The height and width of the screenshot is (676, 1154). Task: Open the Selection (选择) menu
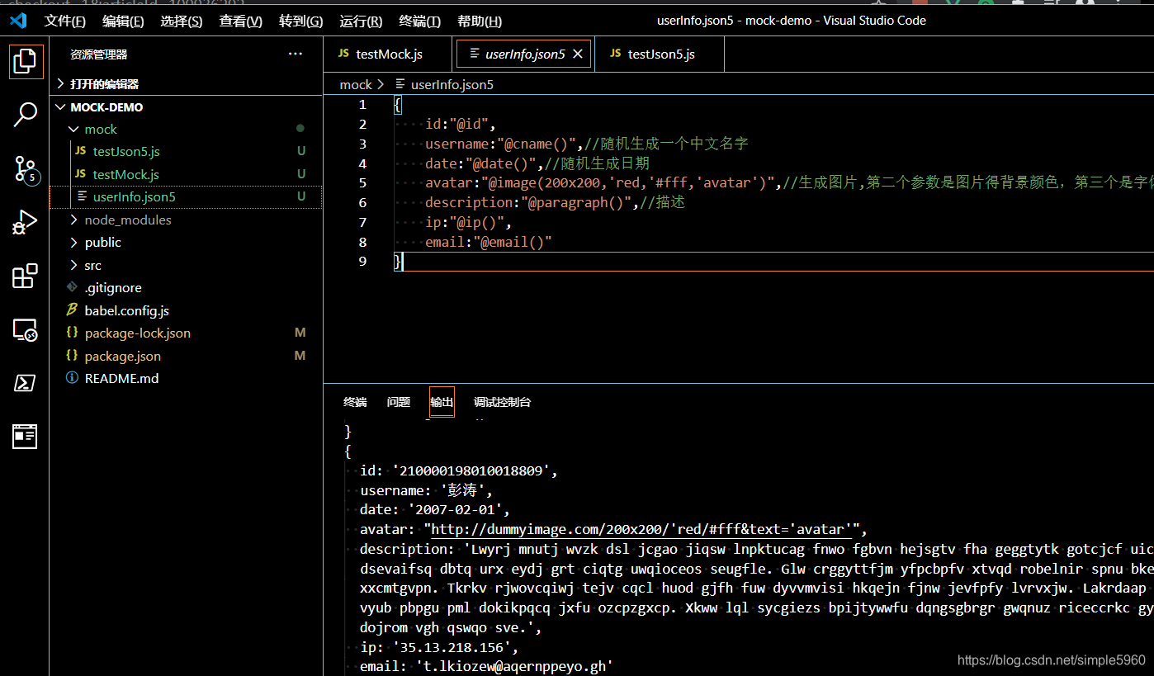tap(182, 21)
